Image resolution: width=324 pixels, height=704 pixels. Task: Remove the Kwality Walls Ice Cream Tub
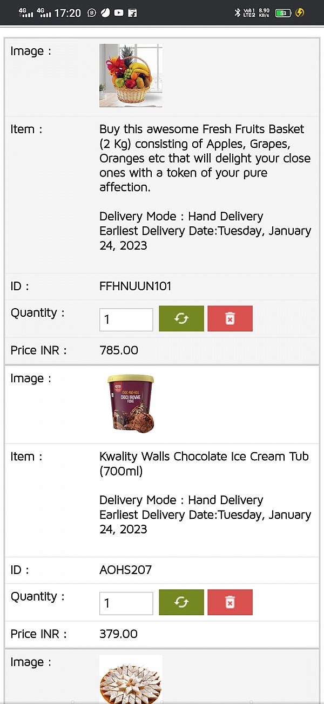tap(230, 602)
